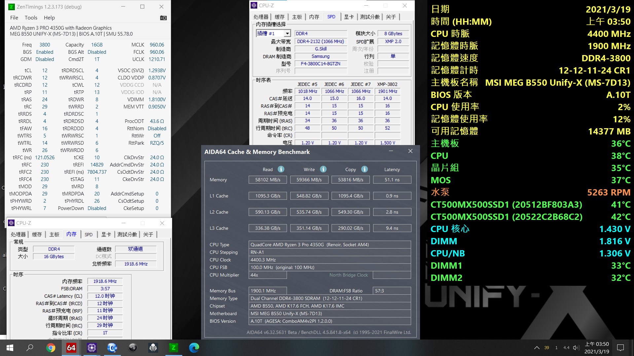Click CAS# Latency 12.0 时钟 field

(x=105, y=296)
